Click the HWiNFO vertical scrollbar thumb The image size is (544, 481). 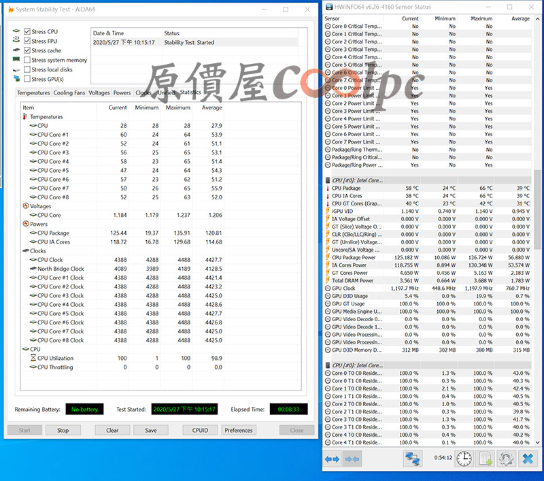point(537,210)
